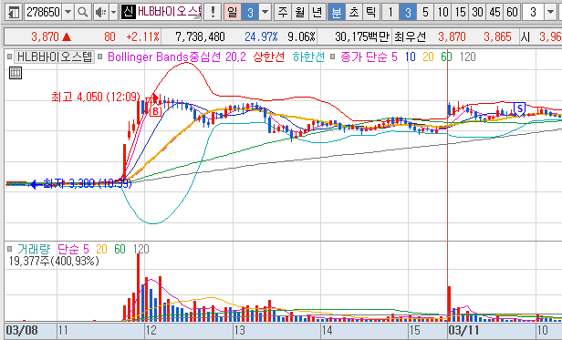Screen dimensions: 562x340
Task: Click the stock name HLB바이오스텝 in toolbar
Action: 169,12
